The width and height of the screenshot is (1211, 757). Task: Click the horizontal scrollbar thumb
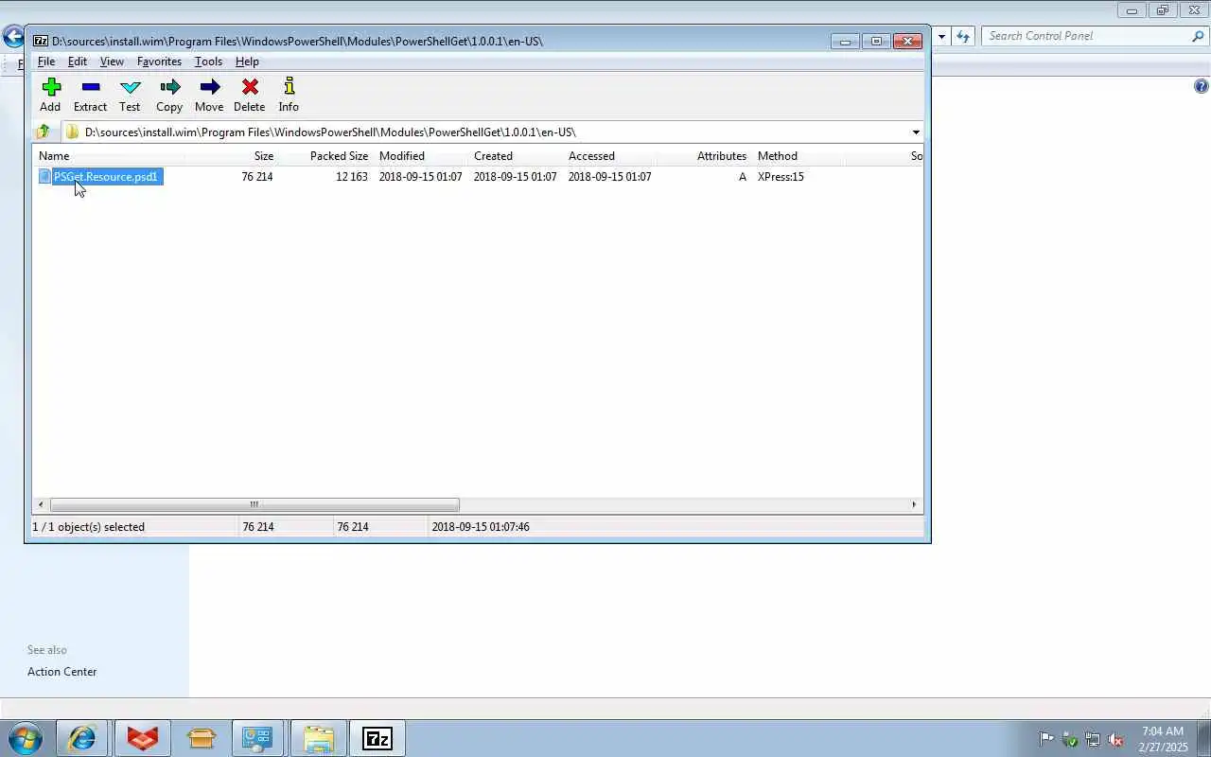point(254,504)
